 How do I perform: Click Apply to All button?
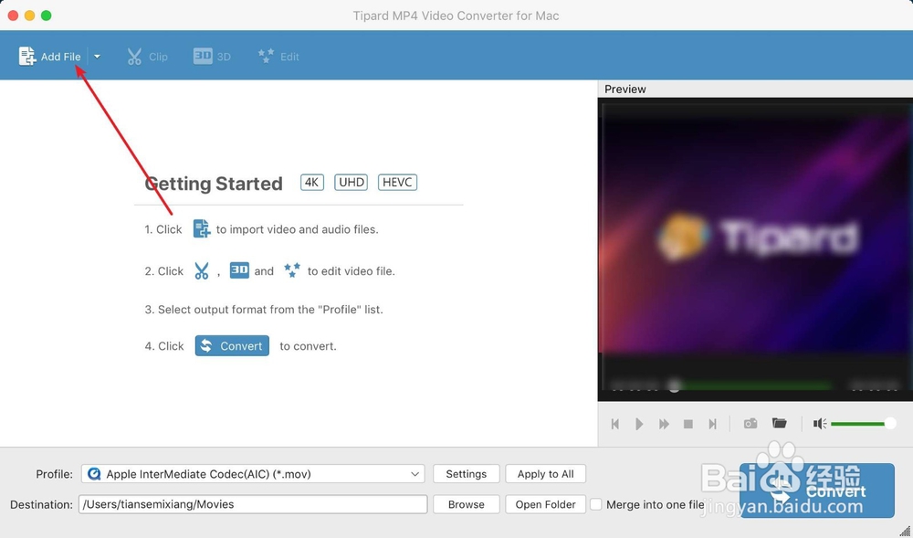[x=546, y=474]
